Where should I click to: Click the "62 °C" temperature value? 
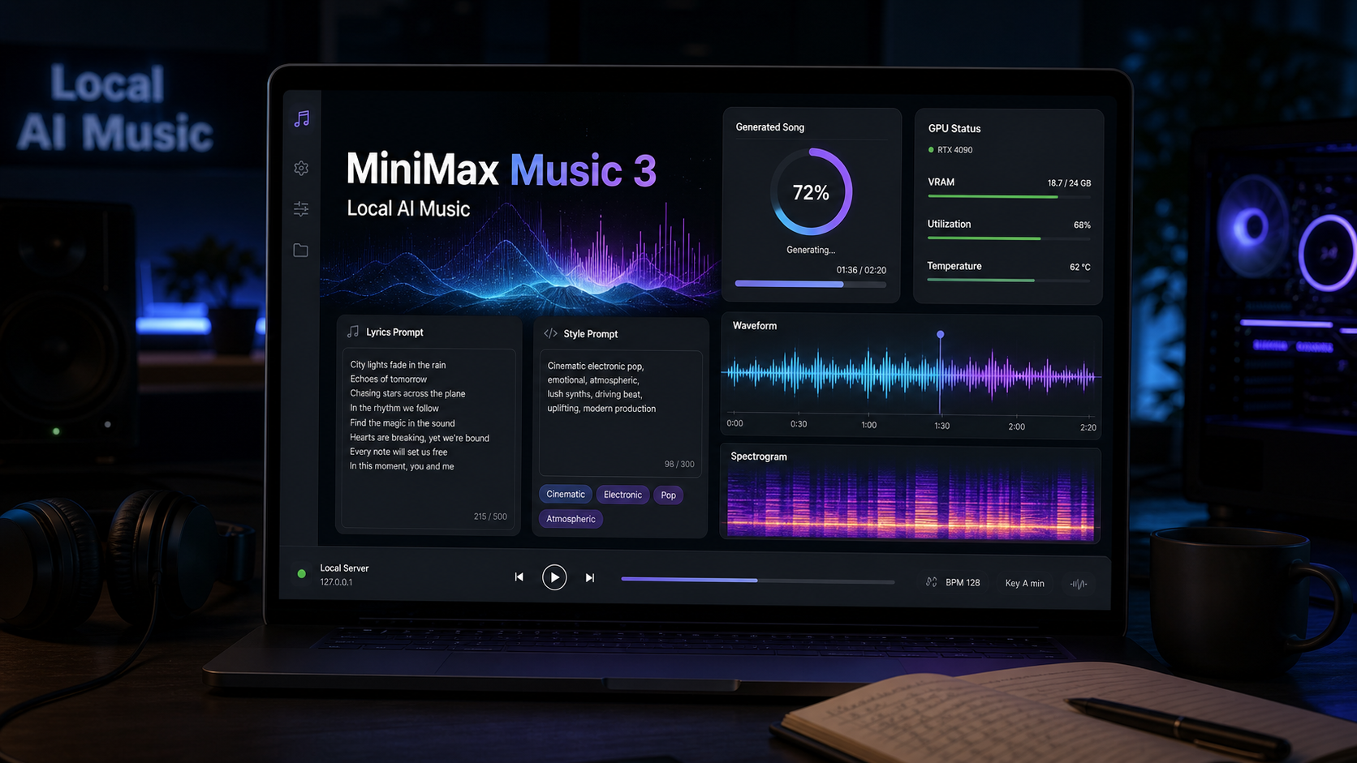pyautogui.click(x=1080, y=267)
